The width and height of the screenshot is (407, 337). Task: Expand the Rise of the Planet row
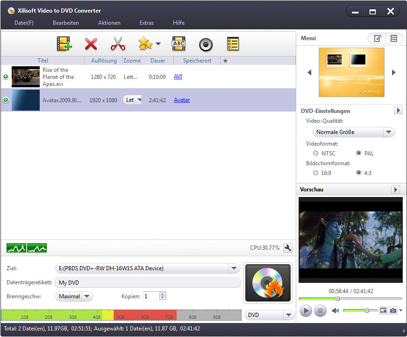[6, 77]
